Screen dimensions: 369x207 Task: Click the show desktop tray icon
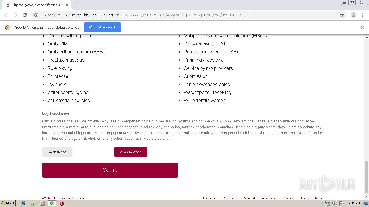tap(366, 203)
